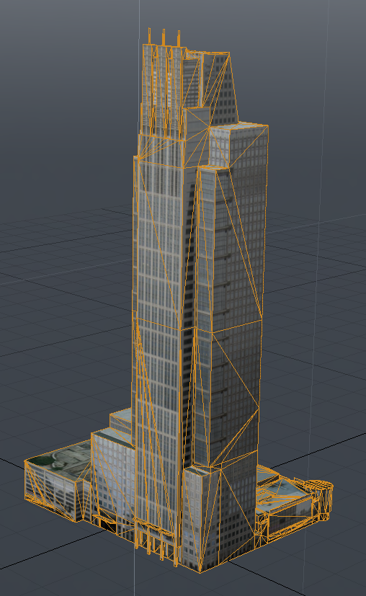This screenshot has width=366, height=596.
Task: Select the crown section below the antenna spires
Action: click(x=161, y=92)
